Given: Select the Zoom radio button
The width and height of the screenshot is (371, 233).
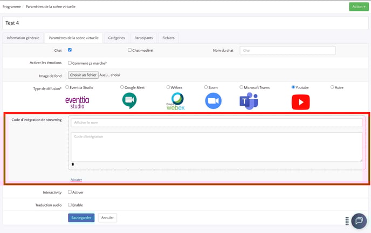Looking at the screenshot, I should coord(206,87).
